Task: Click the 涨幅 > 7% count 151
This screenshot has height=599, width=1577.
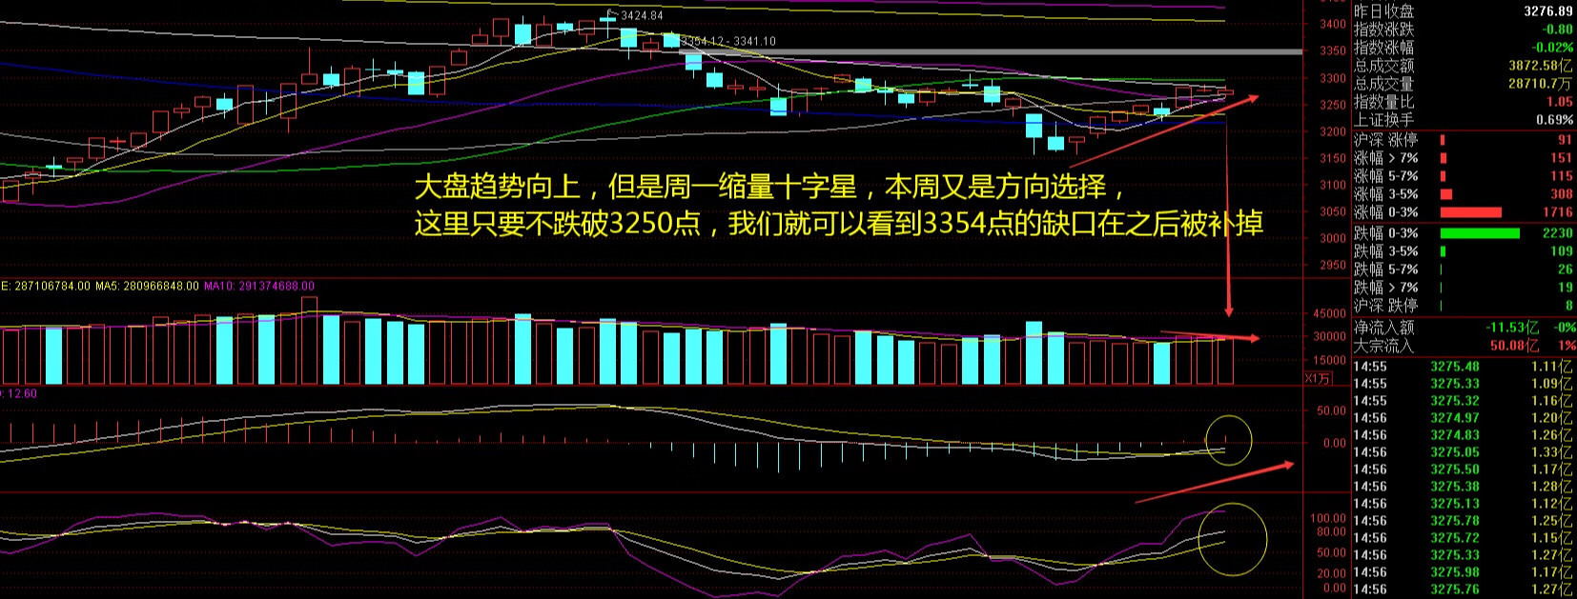Action: 1561,158
